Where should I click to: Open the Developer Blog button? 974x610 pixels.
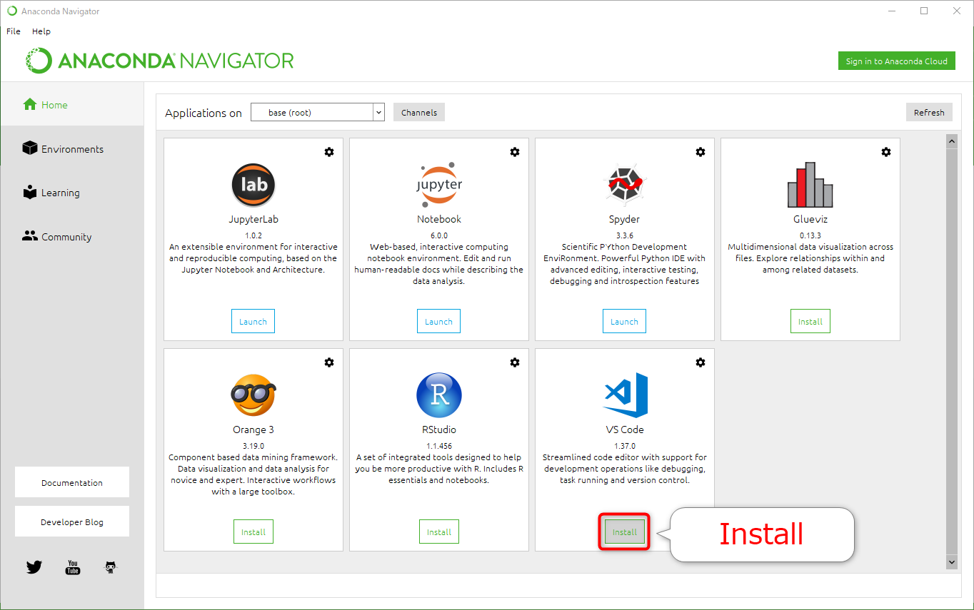coord(72,522)
